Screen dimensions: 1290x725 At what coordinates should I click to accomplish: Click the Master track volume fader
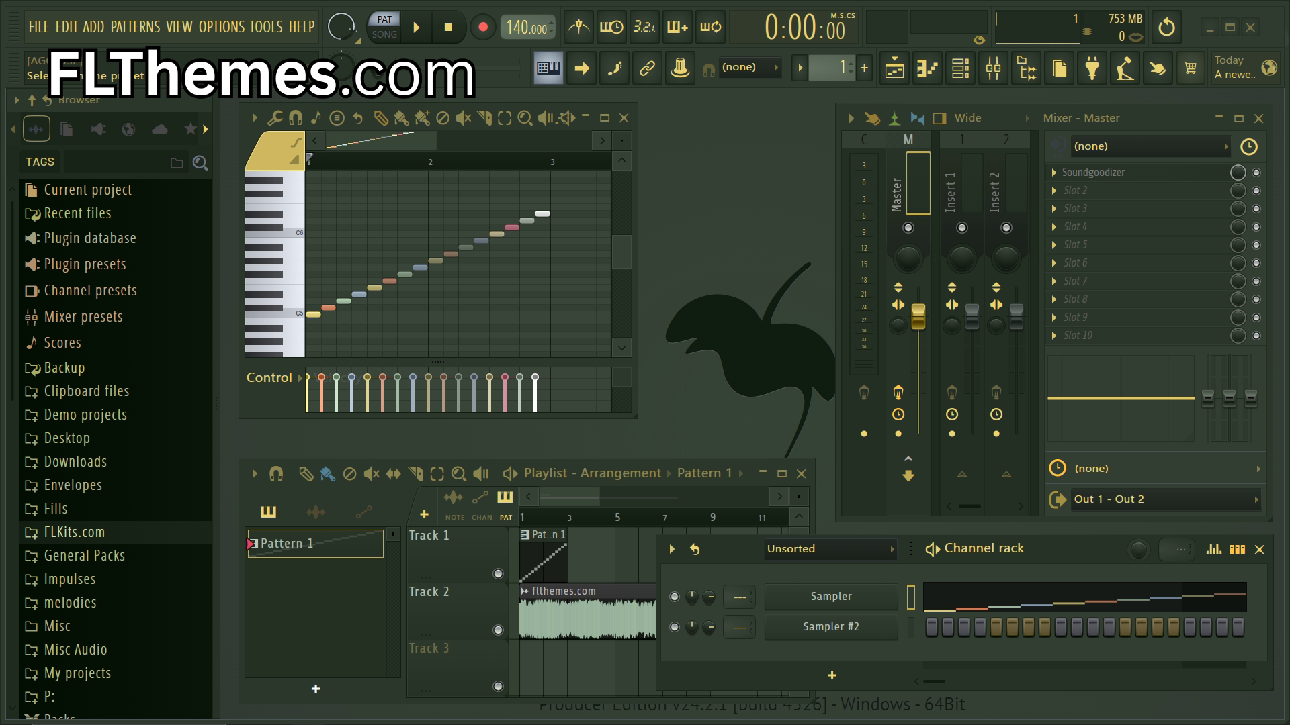(918, 316)
